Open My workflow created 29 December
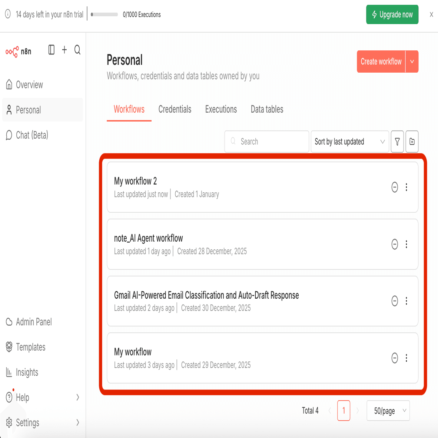The image size is (438, 438). [133, 352]
